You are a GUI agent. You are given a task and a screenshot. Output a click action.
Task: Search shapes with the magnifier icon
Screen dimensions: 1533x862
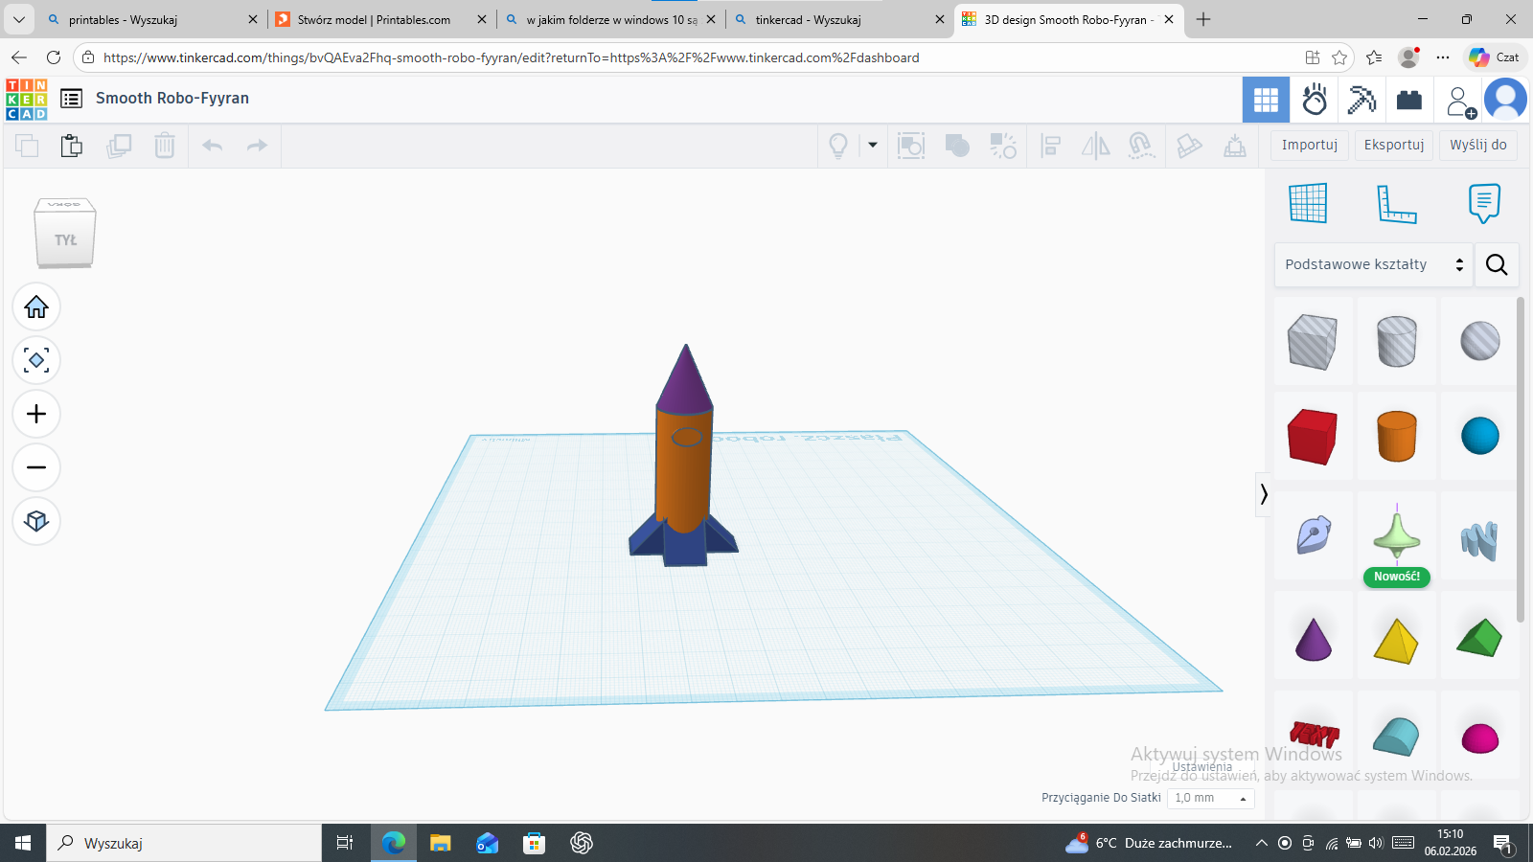1497,264
